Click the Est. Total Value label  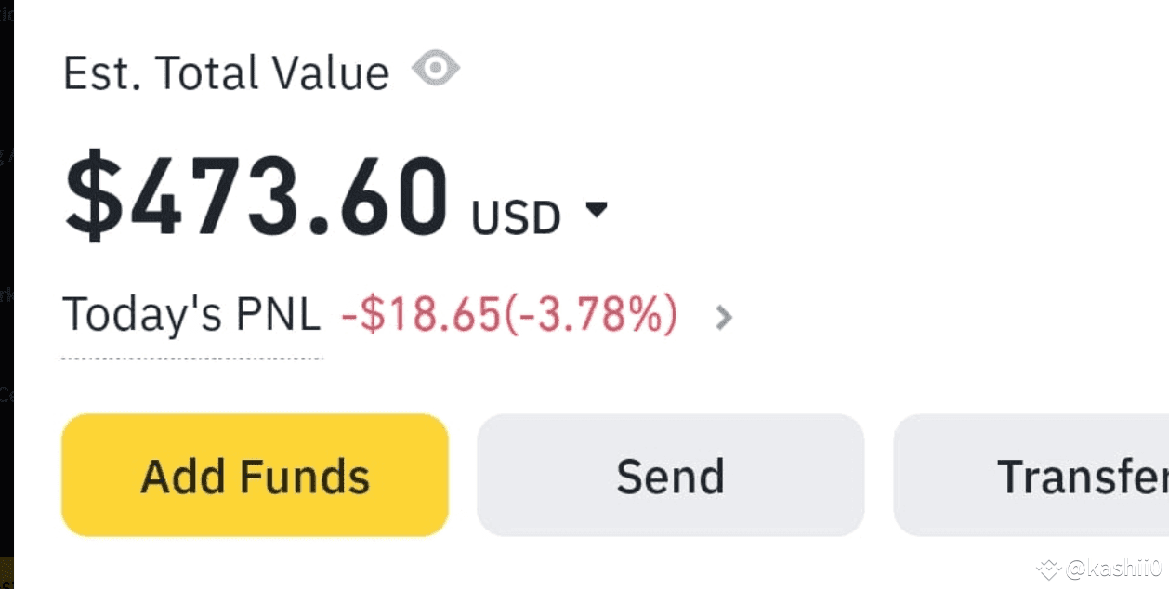(x=226, y=72)
